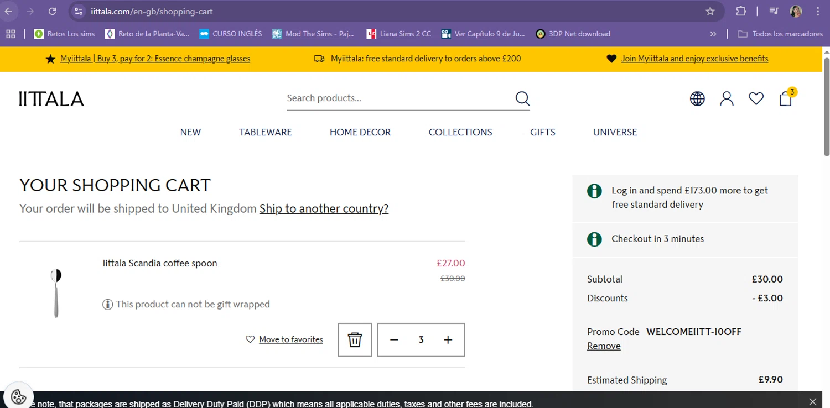Image resolution: width=830 pixels, height=408 pixels.
Task: Click the Estimated Shipping £9.90 amount
Action: tap(771, 380)
